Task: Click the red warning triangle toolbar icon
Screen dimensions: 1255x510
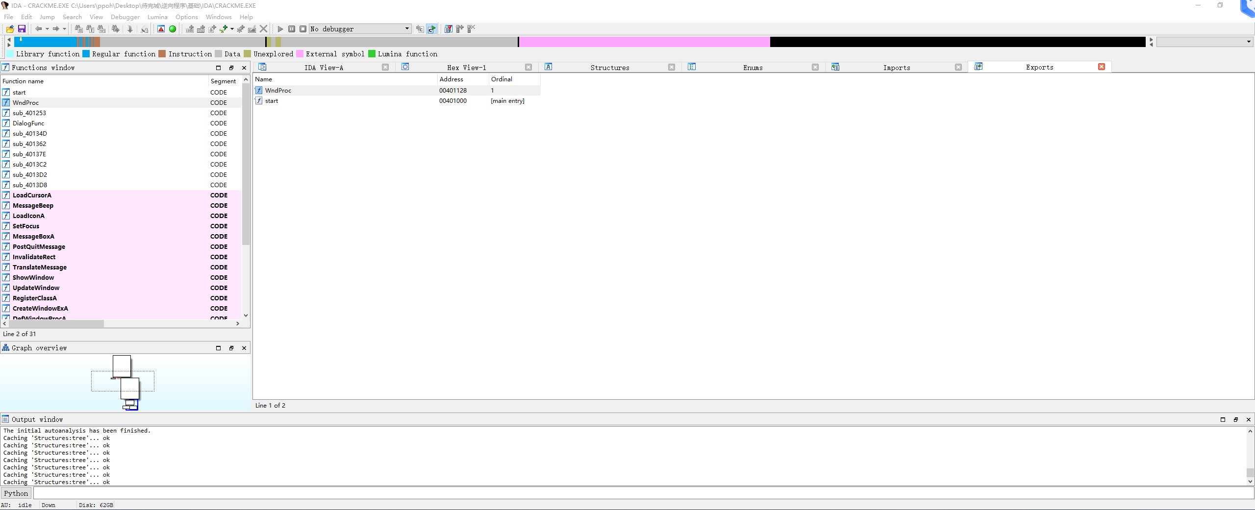Action: pos(161,29)
